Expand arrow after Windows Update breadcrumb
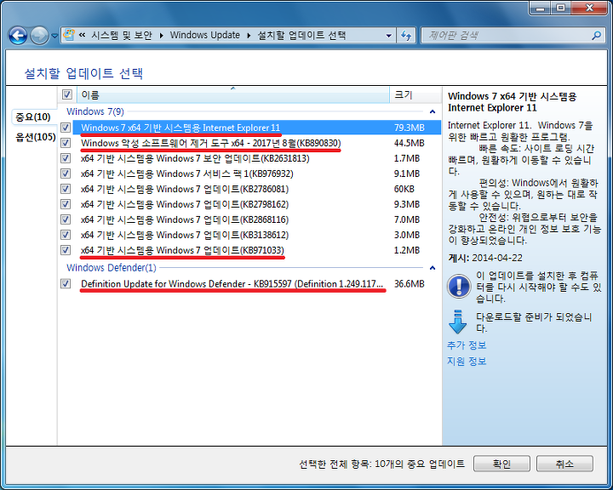 249,36
